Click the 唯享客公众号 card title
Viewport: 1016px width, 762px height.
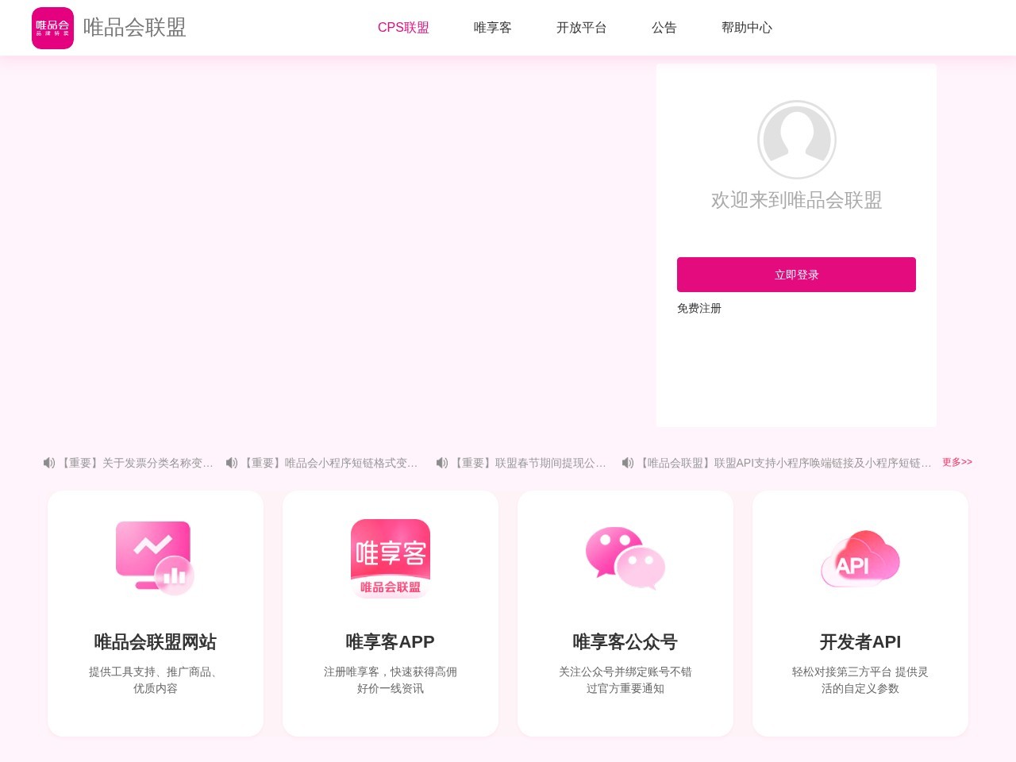point(625,641)
